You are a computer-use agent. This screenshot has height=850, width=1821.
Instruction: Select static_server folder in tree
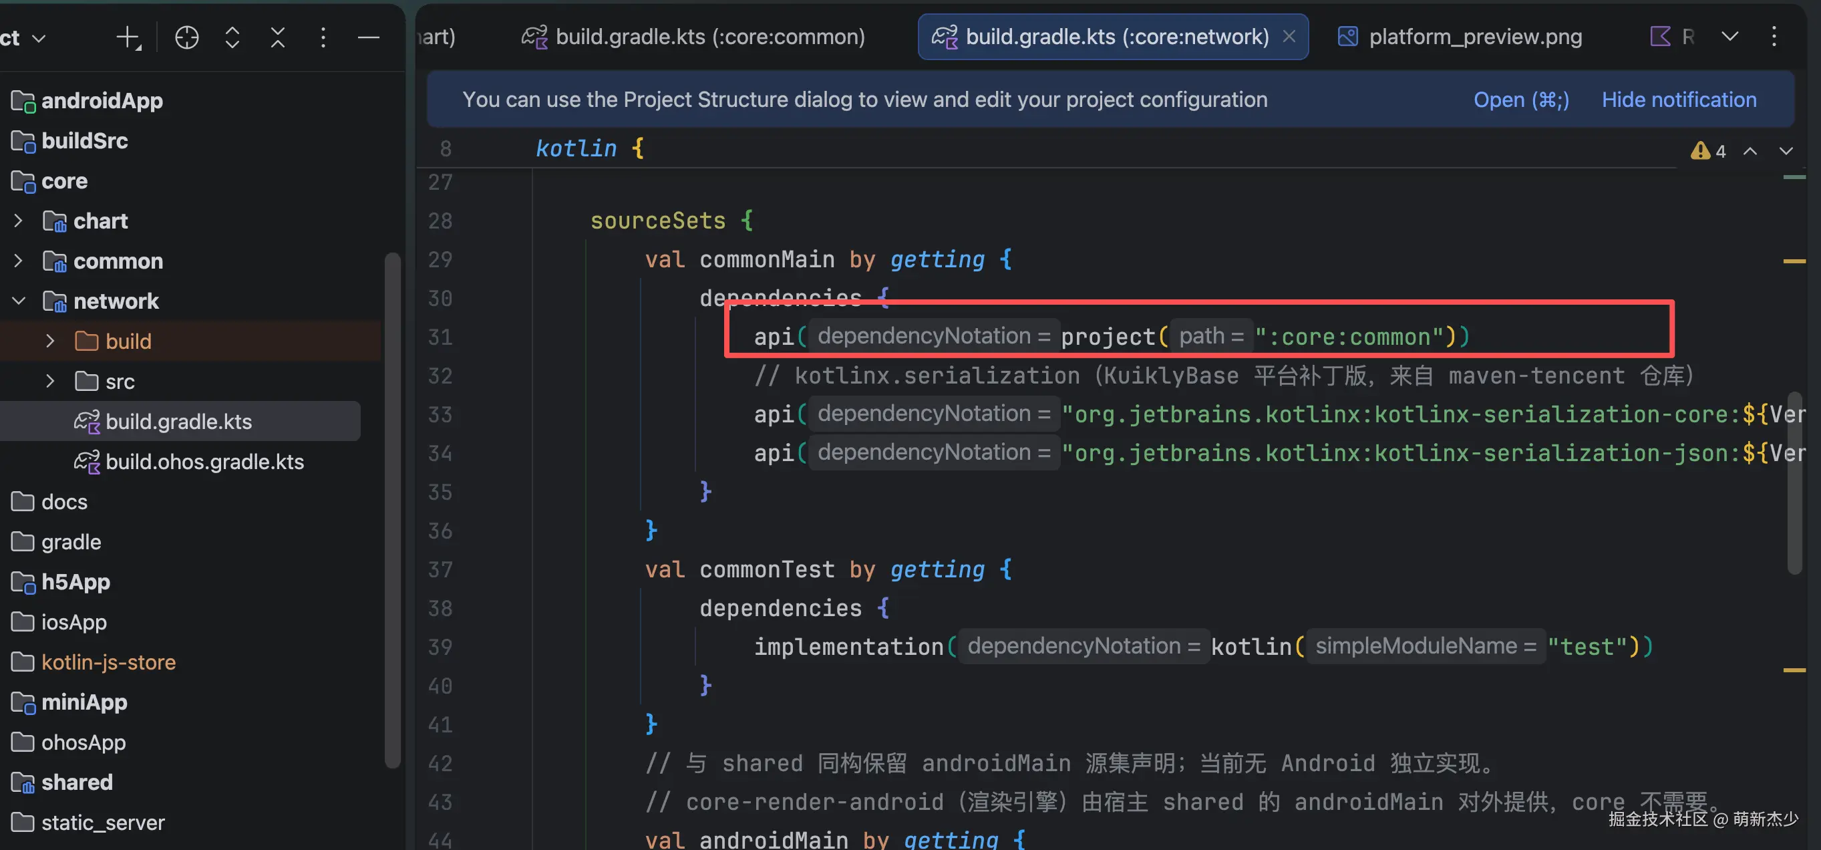88,823
